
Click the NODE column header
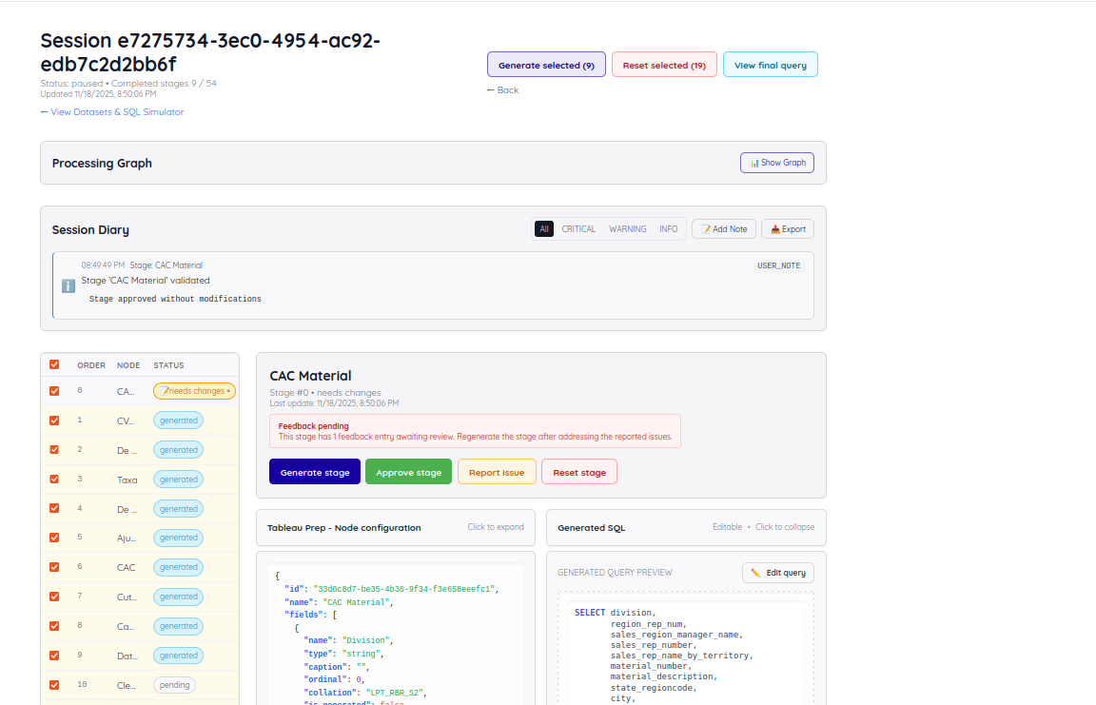(128, 365)
